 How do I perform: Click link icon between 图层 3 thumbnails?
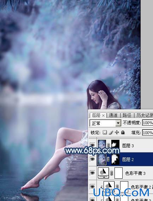(108, 145)
